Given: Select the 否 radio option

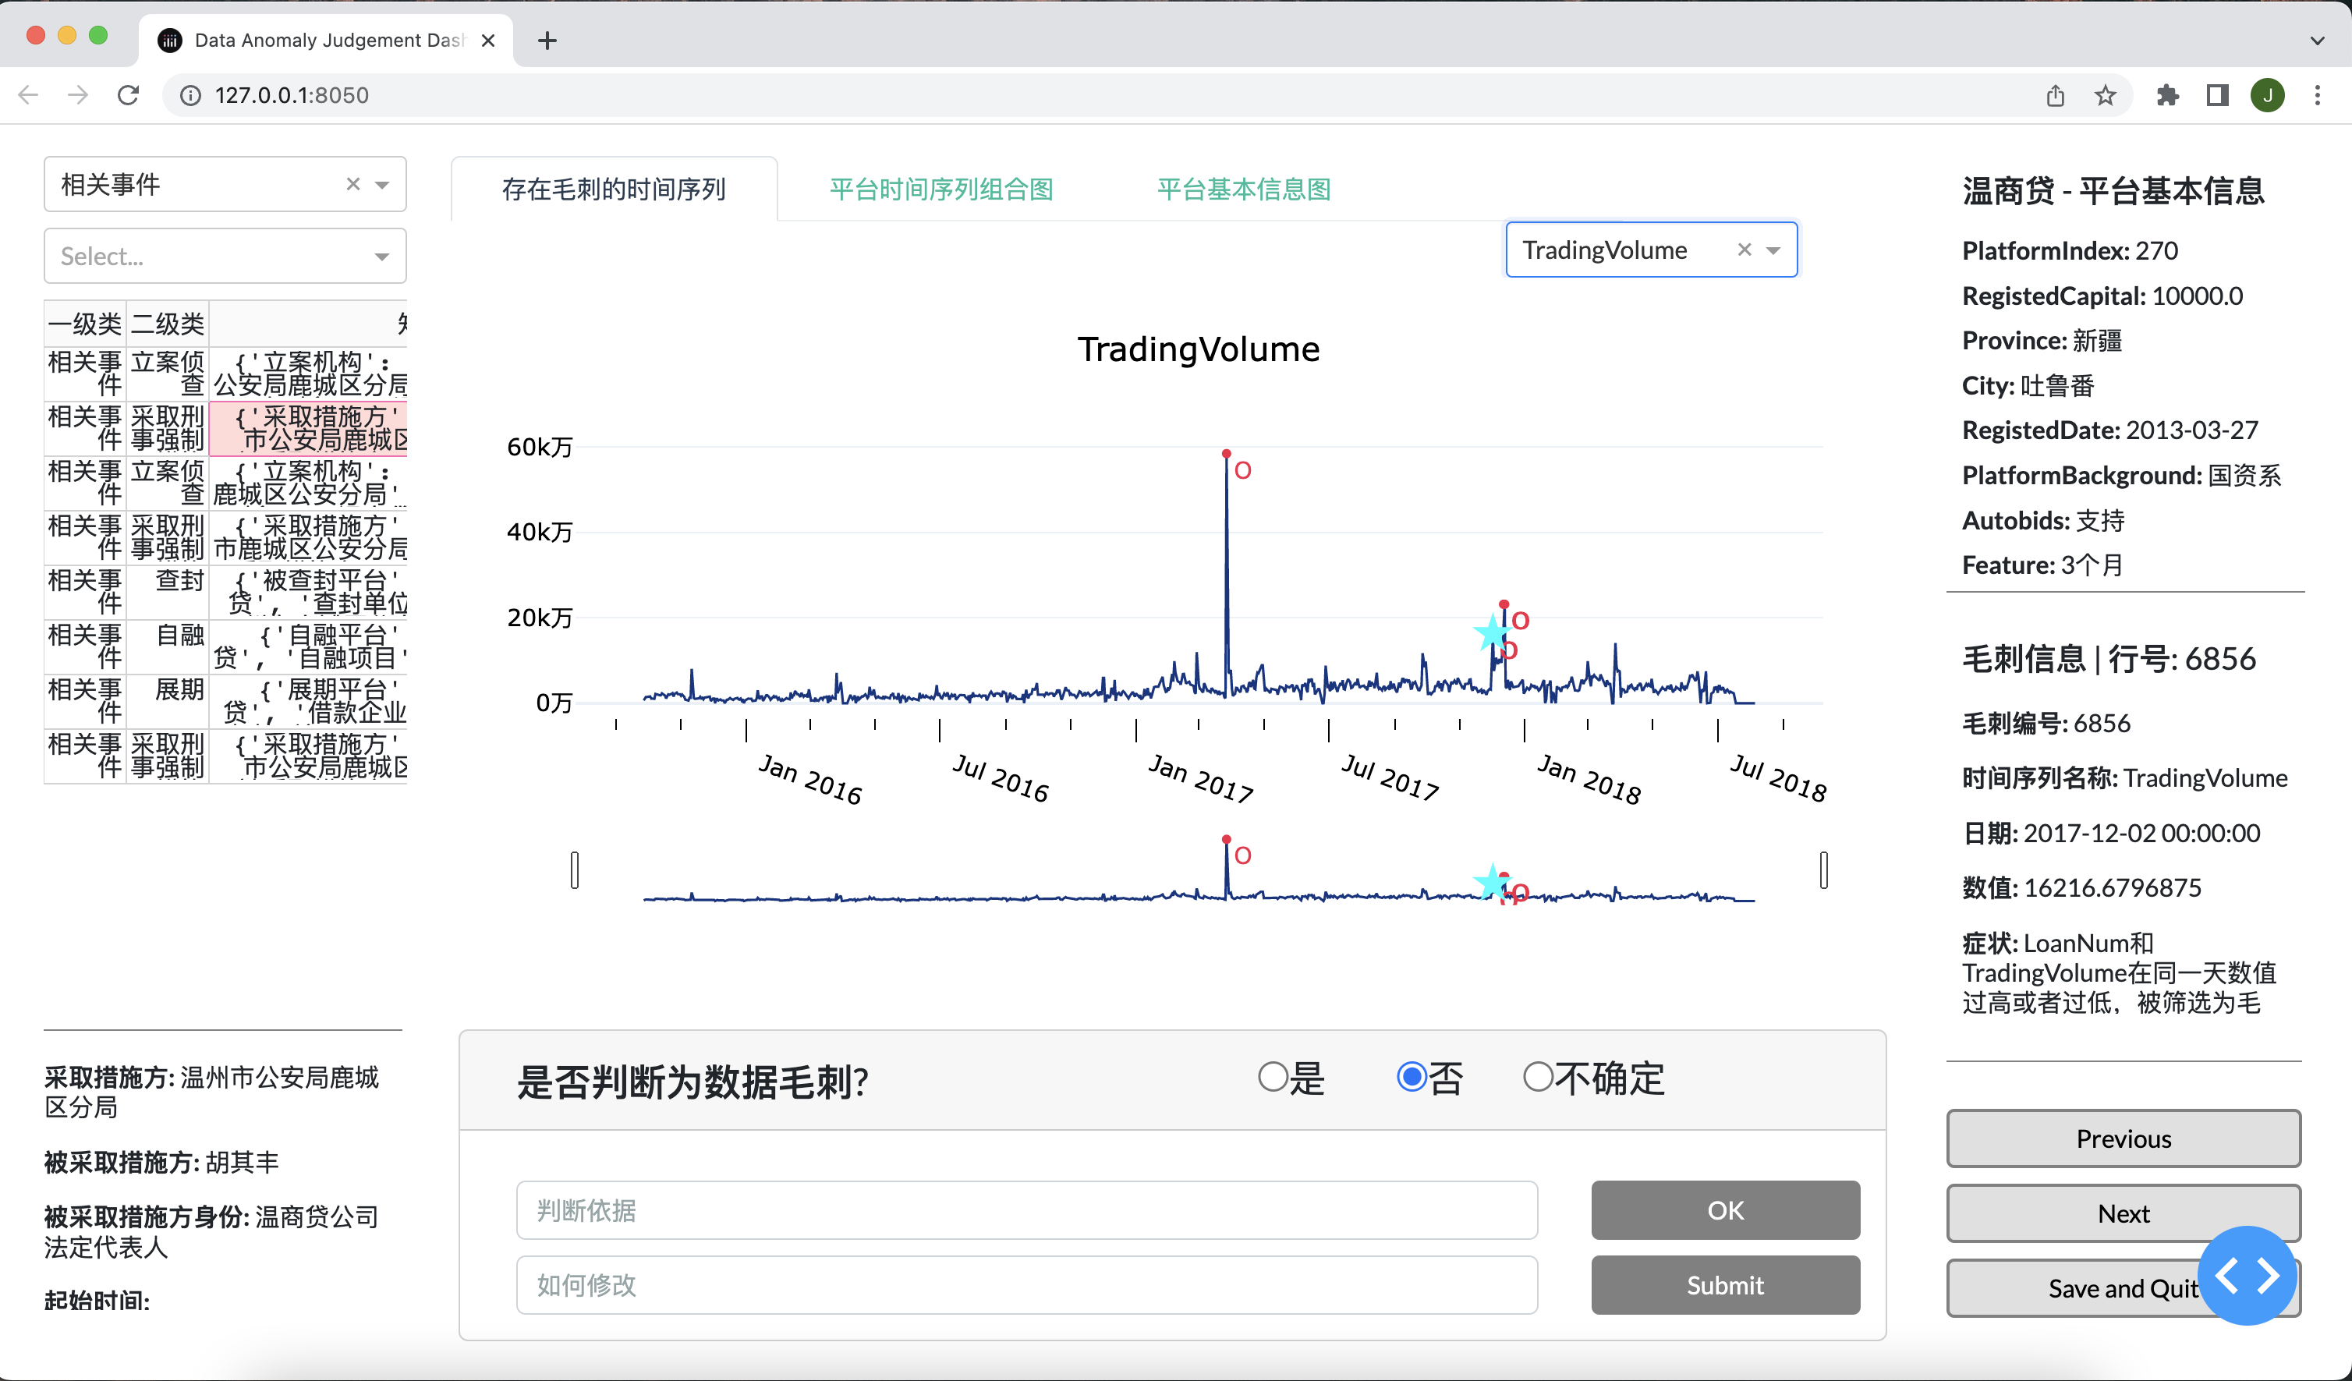Looking at the screenshot, I should click(x=1412, y=1077).
